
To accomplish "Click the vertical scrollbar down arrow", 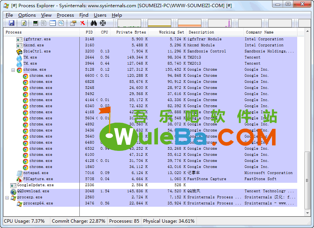I will point(308,213).
